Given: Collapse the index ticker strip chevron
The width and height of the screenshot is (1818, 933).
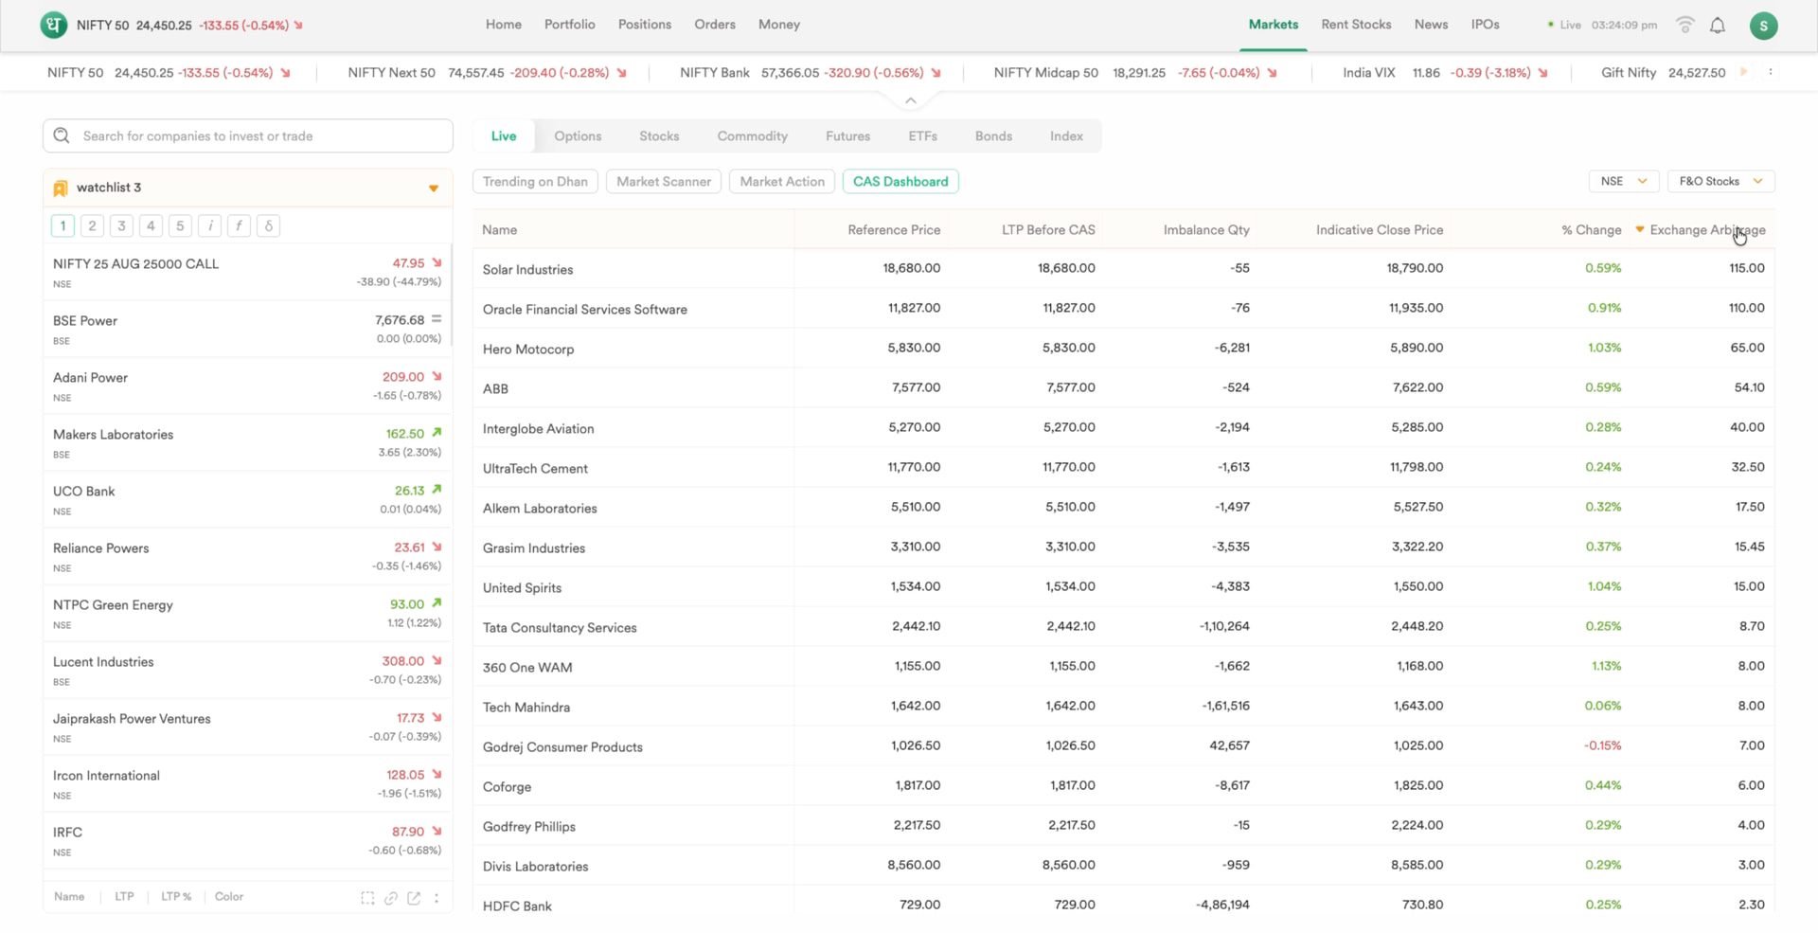Looking at the screenshot, I should click(x=910, y=100).
